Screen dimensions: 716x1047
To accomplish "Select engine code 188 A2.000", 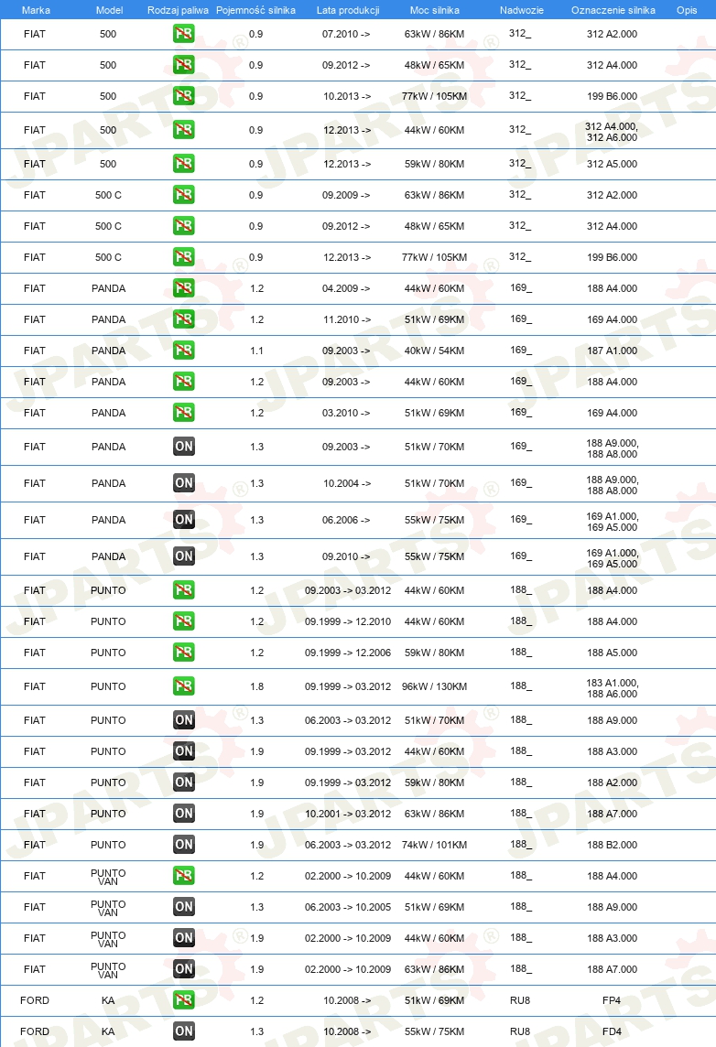I will (612, 783).
